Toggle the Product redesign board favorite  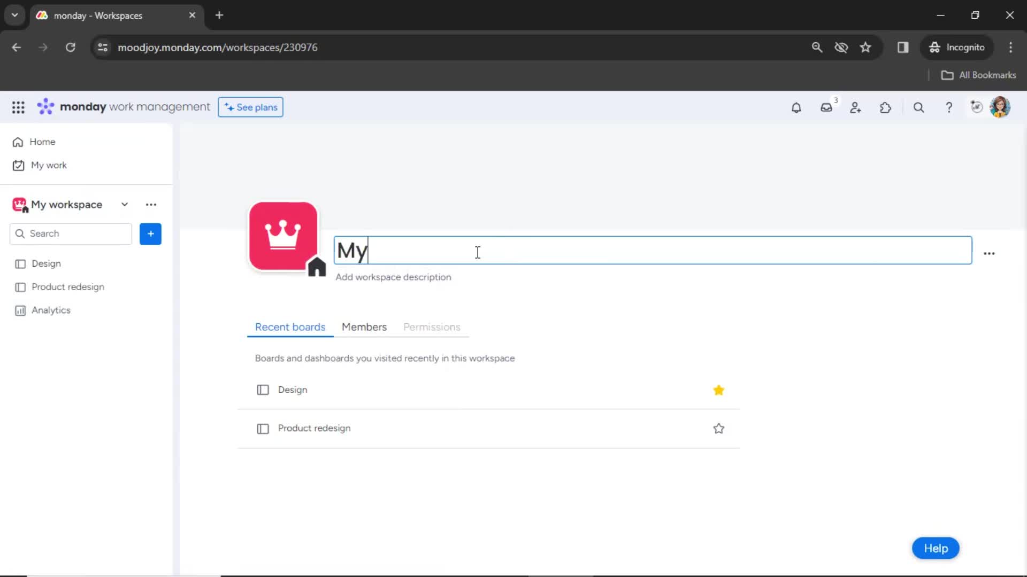[x=719, y=427]
